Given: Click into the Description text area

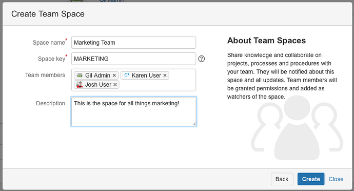Looking at the screenshot, I should tap(134, 111).
